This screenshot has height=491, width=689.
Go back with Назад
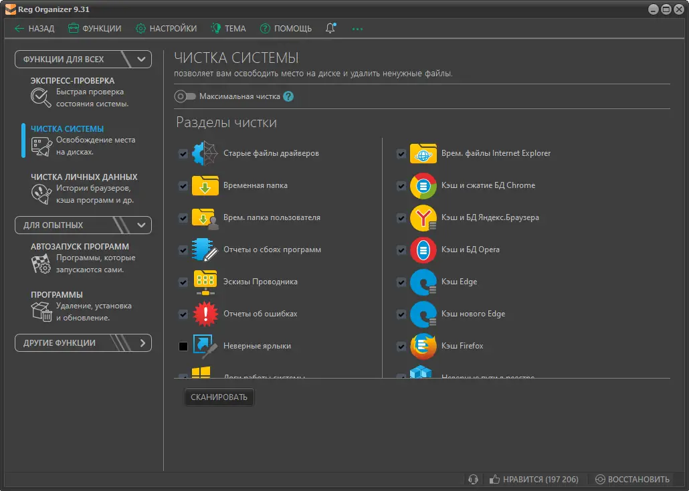[x=34, y=29]
